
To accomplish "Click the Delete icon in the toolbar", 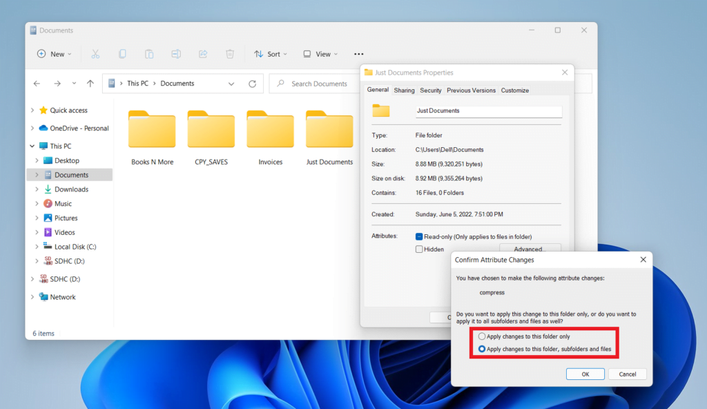I will pyautogui.click(x=230, y=54).
